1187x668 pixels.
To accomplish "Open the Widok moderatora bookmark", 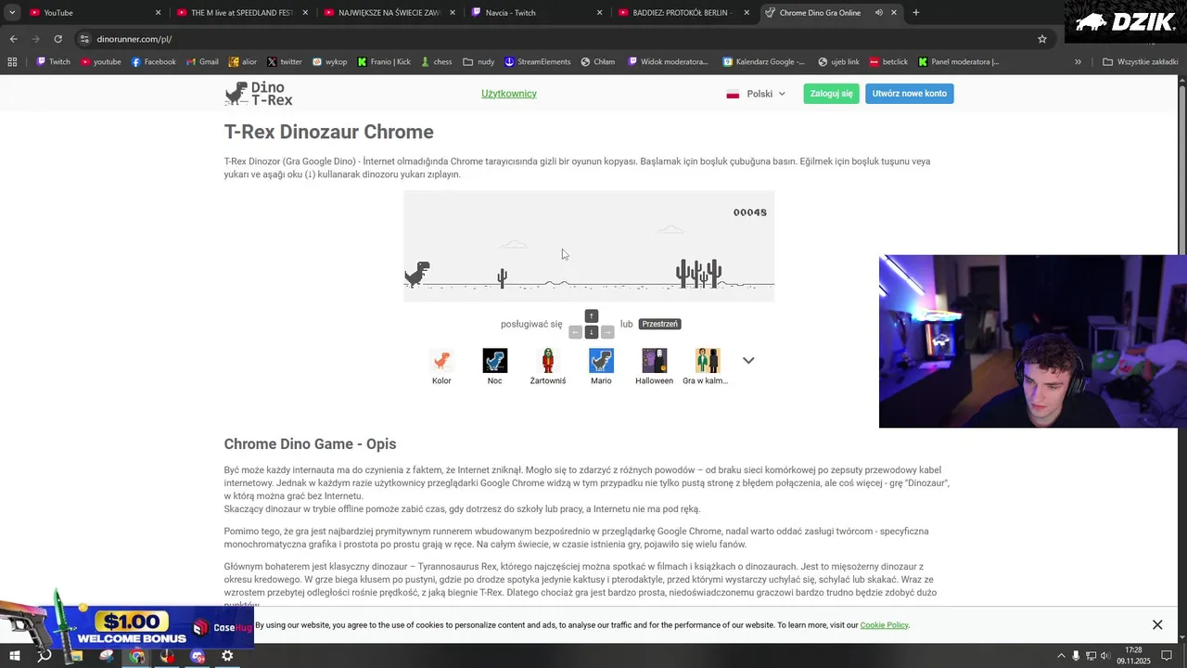I will [669, 62].
